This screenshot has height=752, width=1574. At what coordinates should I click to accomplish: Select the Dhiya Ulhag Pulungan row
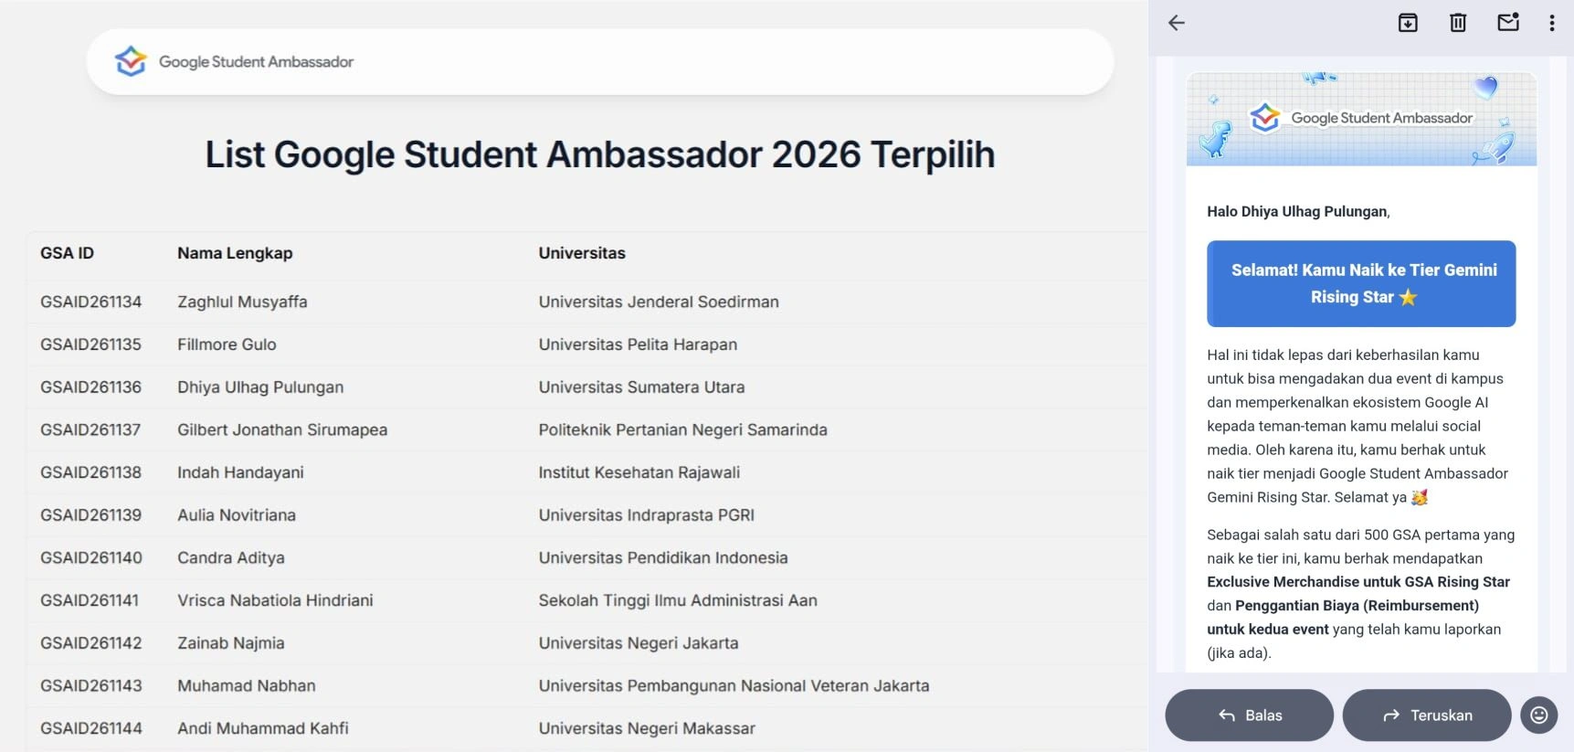[x=586, y=387]
